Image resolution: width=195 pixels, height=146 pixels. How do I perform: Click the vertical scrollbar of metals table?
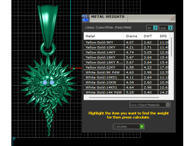171,47
